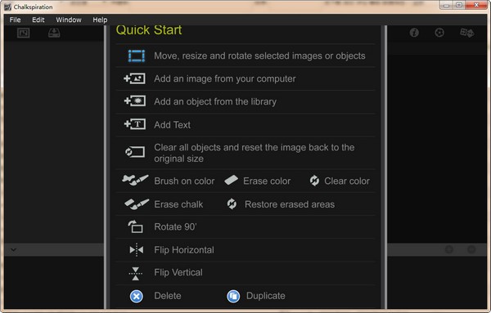Viewport: 491px width, 313px height.
Task: Open the info button in top toolbar
Action: [414, 33]
